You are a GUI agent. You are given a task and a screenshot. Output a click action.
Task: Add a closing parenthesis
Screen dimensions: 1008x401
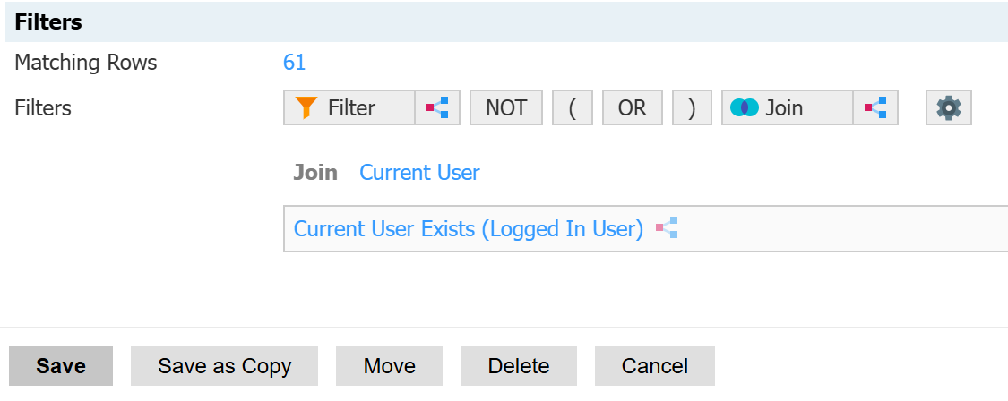click(692, 108)
